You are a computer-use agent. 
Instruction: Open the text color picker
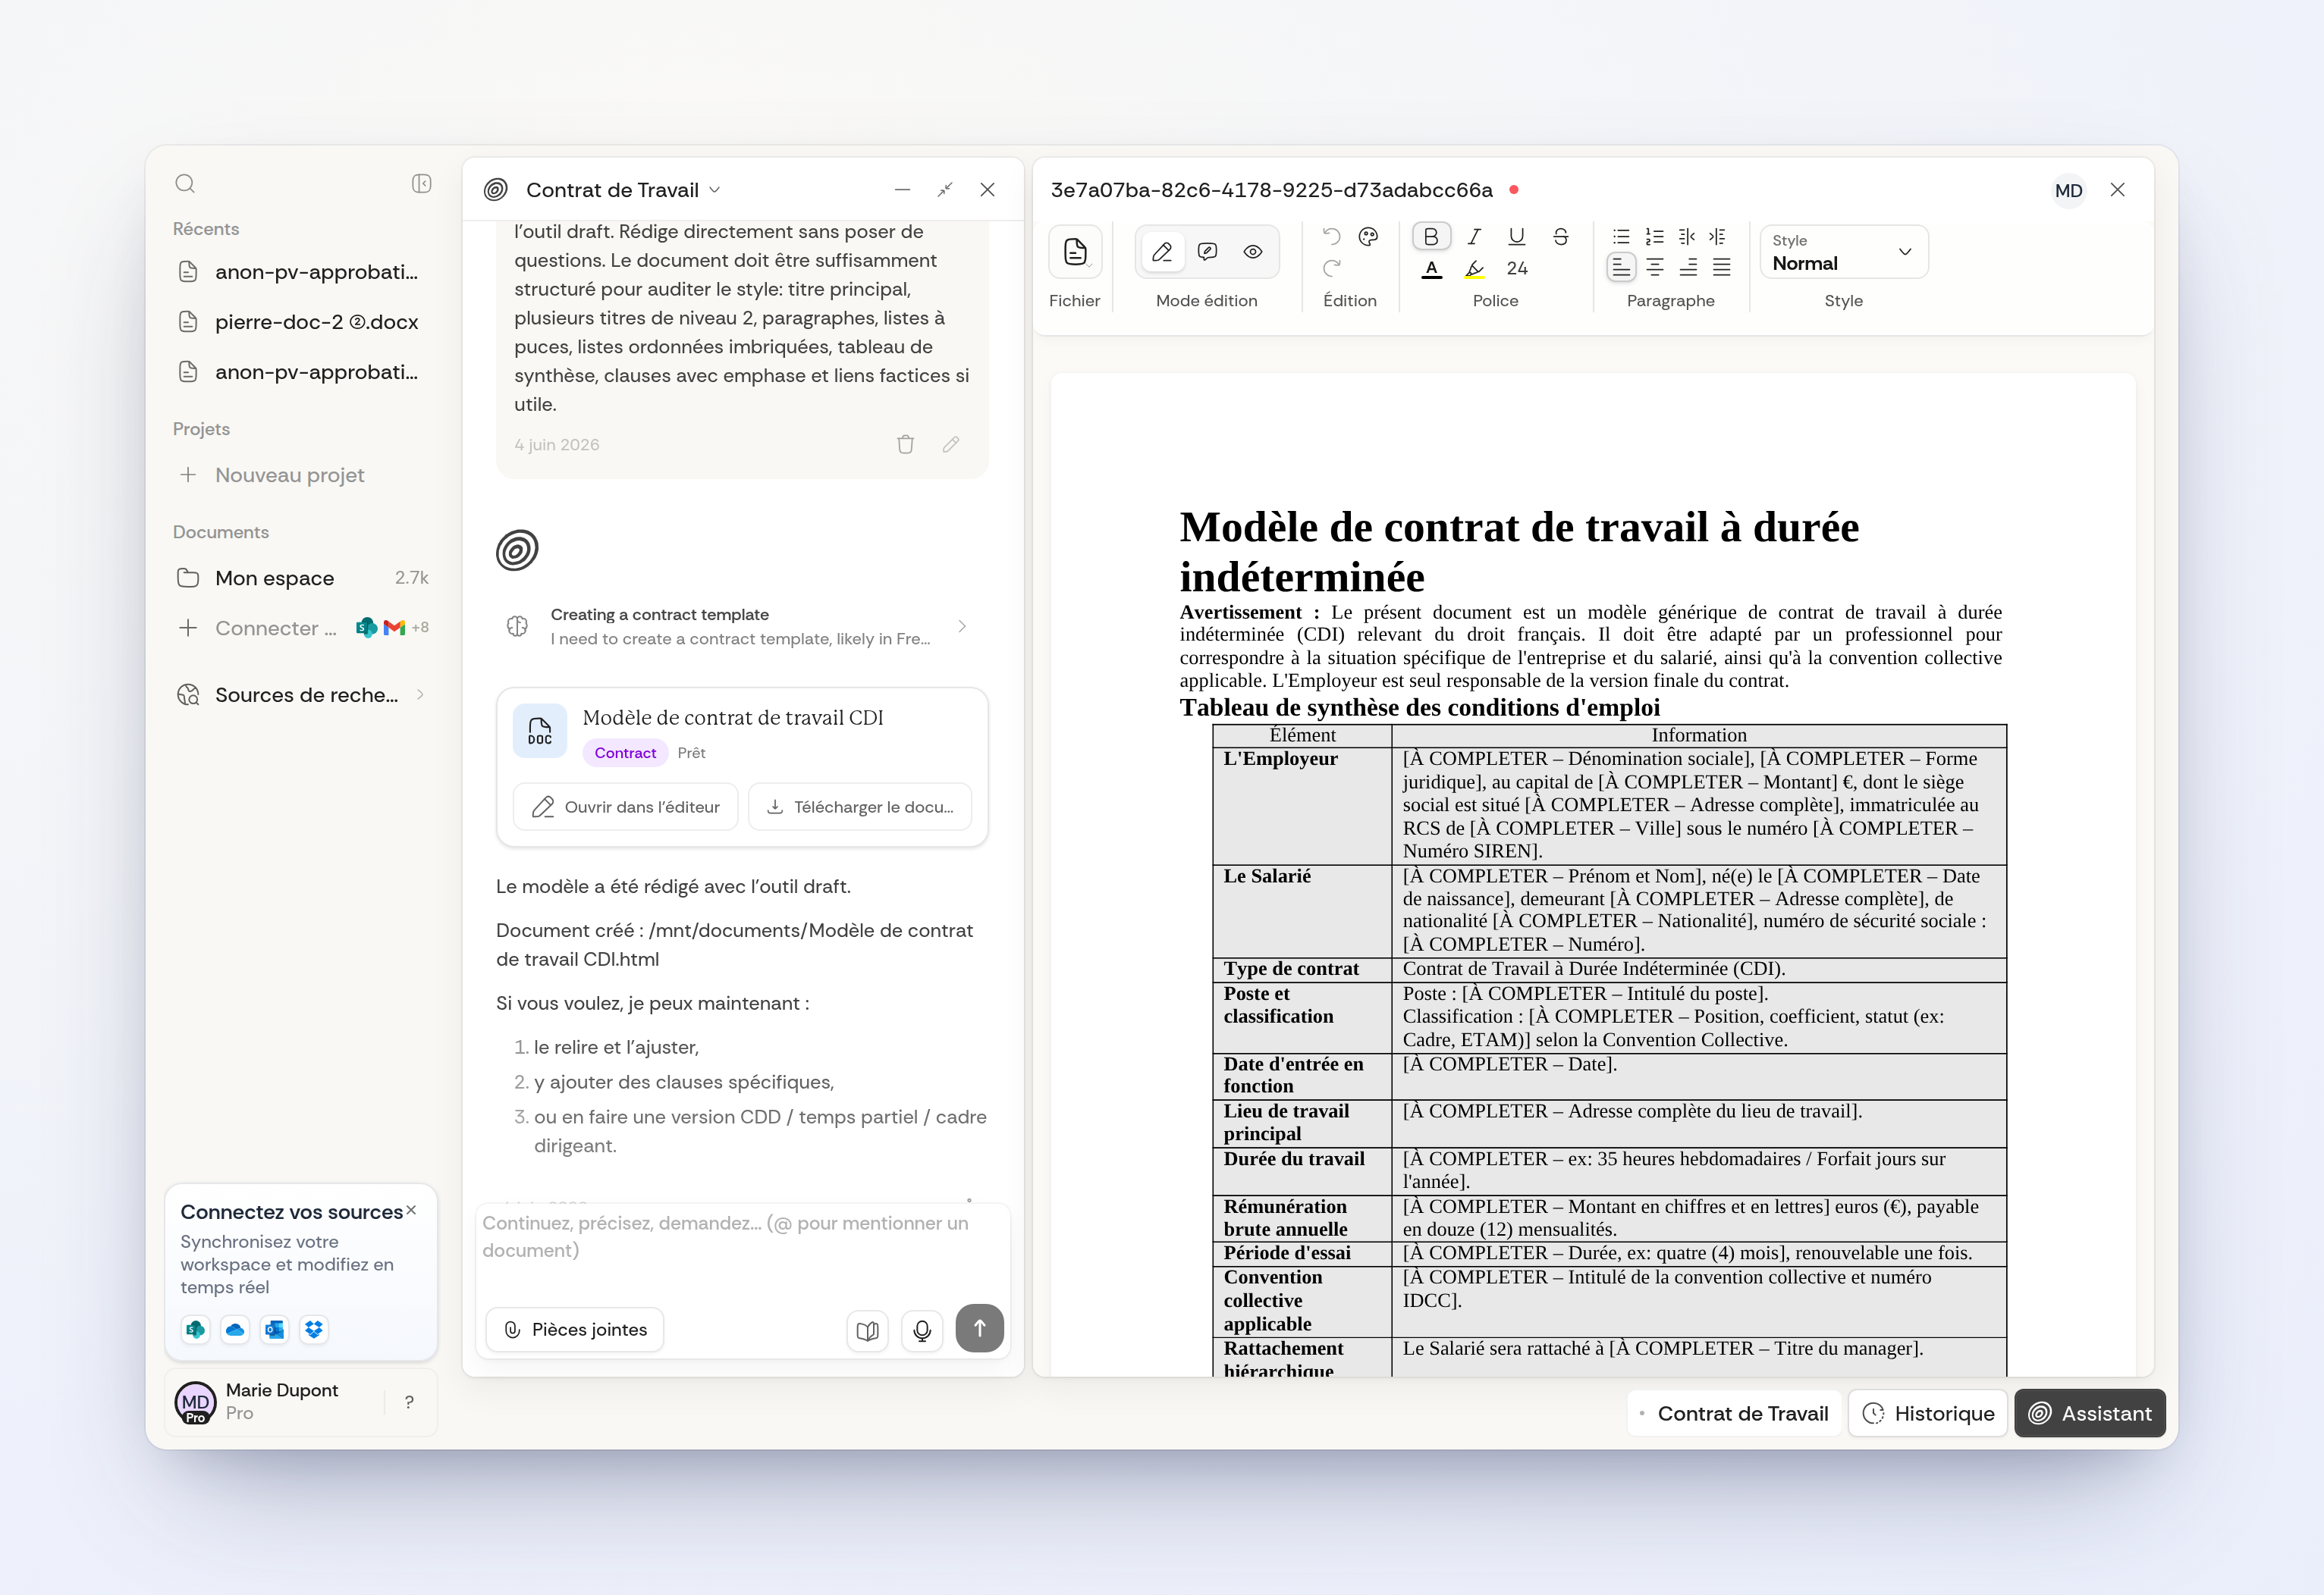1431,269
